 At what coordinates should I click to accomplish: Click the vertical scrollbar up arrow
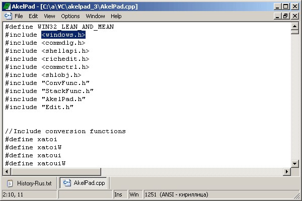294,26
